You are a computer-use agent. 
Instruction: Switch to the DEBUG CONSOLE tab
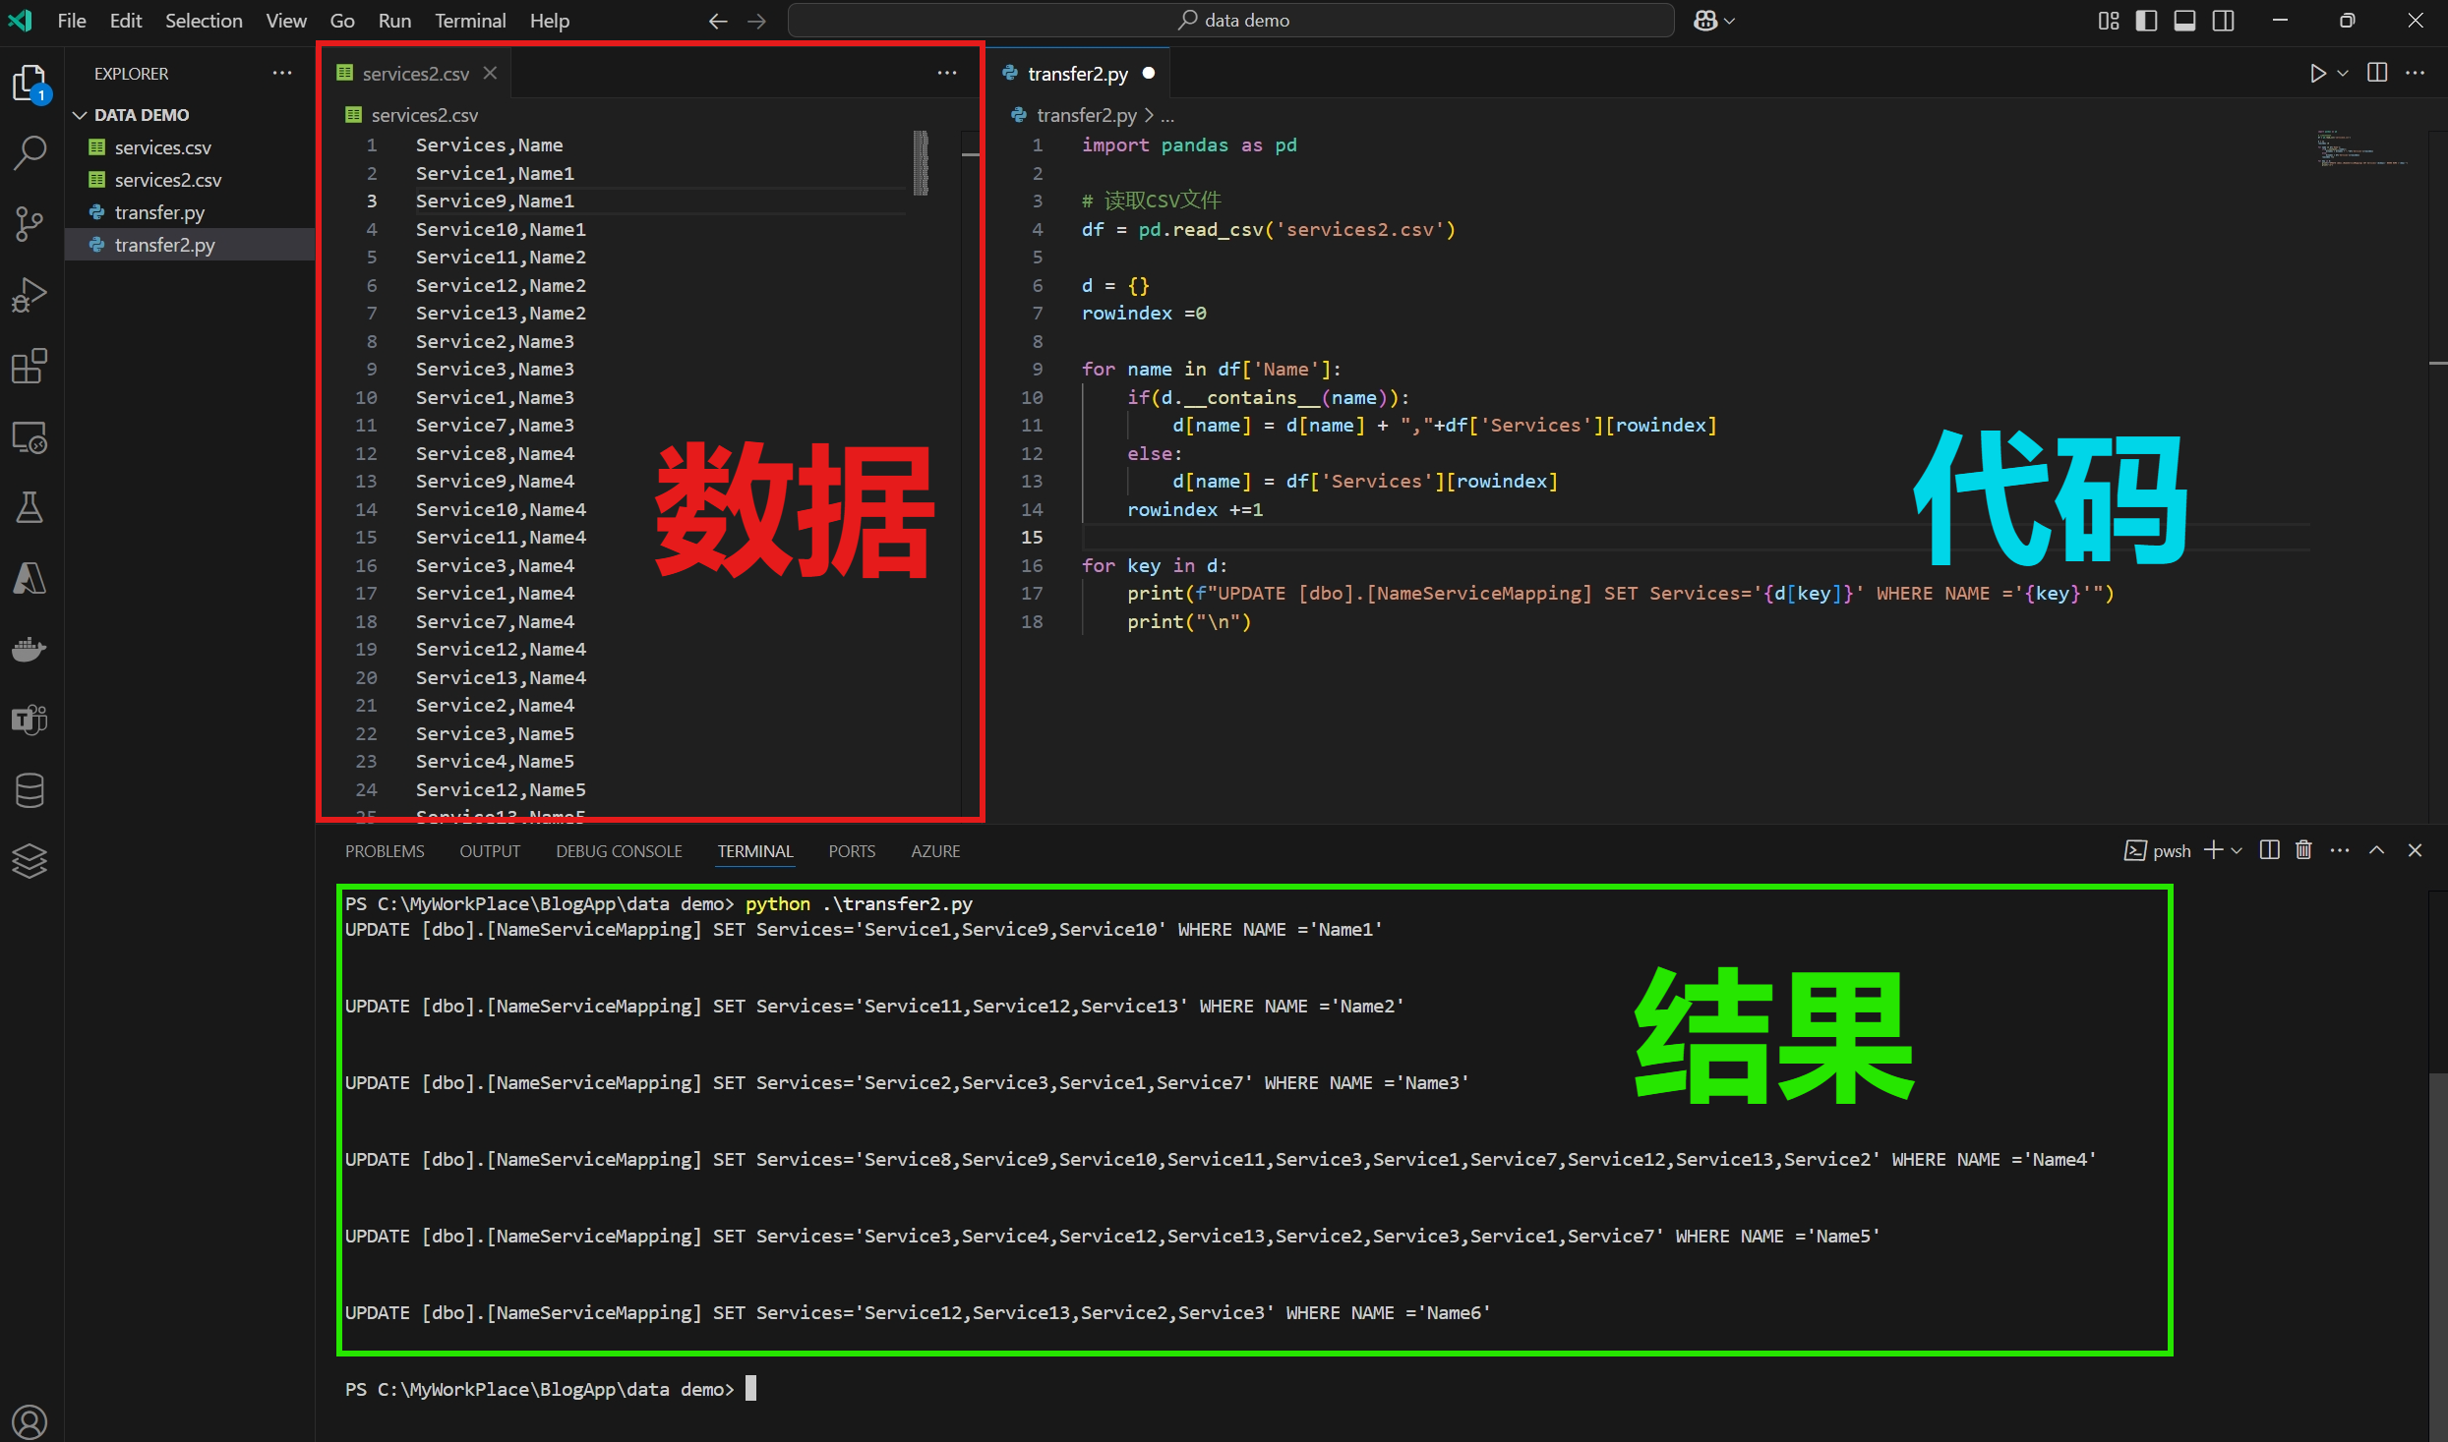tap(619, 851)
